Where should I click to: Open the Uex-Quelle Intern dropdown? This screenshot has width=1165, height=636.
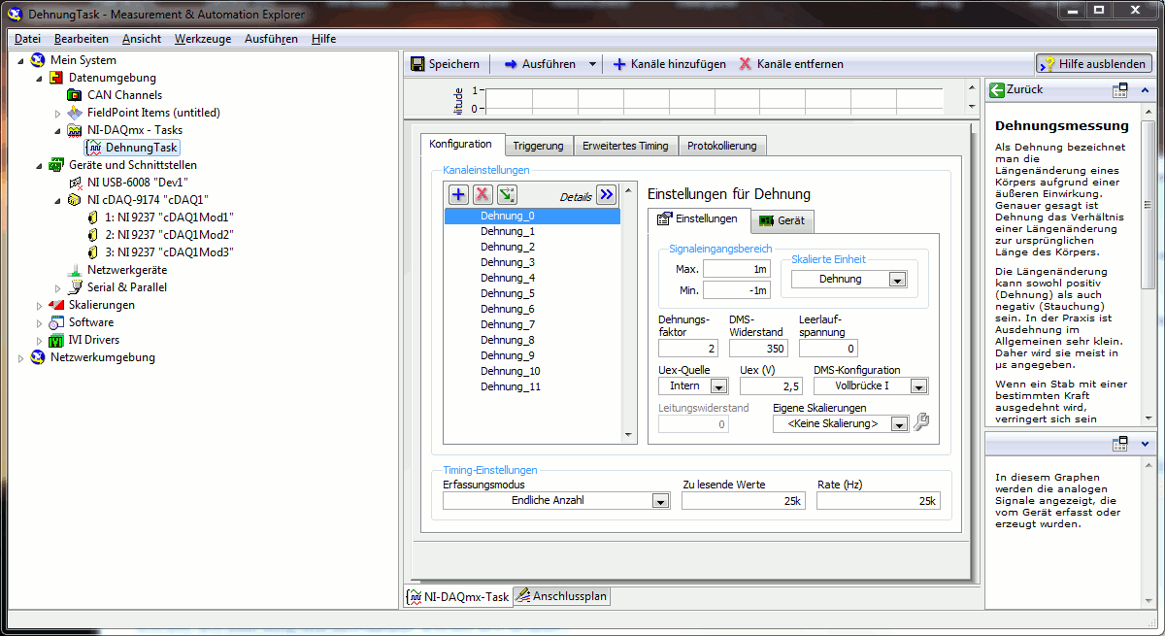click(718, 386)
